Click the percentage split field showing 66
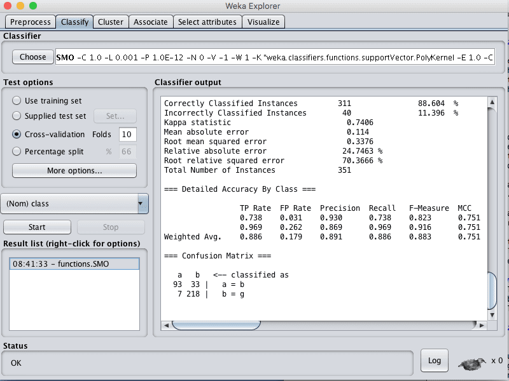 coord(128,151)
